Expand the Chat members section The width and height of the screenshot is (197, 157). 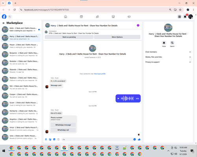click(x=168, y=52)
